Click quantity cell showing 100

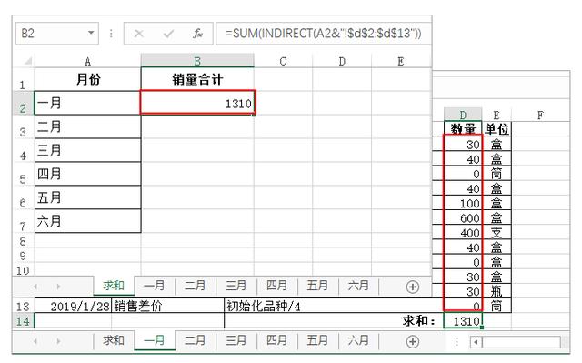click(x=463, y=204)
